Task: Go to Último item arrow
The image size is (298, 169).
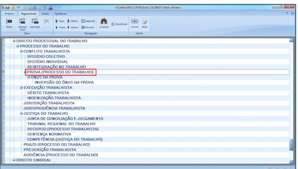Action: 73,21
